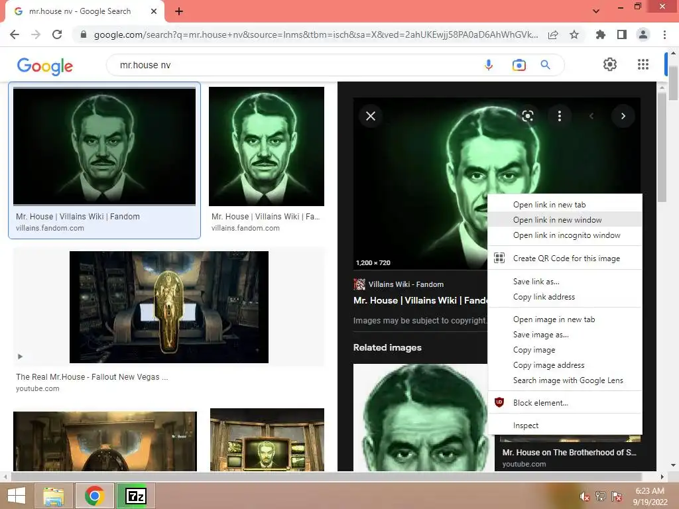679x509 pixels.
Task: Open Mr. House on The Brotherhood link
Action: pos(569,452)
